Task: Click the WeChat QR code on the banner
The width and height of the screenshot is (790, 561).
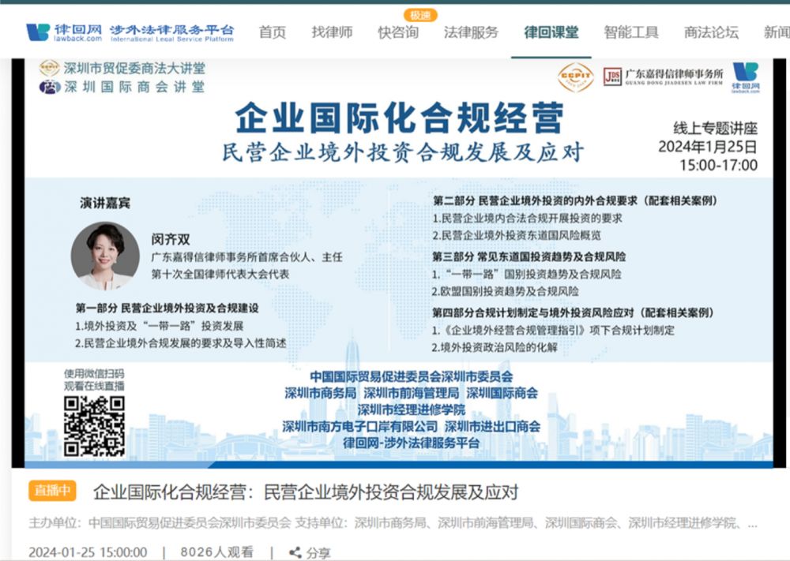Action: (94, 427)
